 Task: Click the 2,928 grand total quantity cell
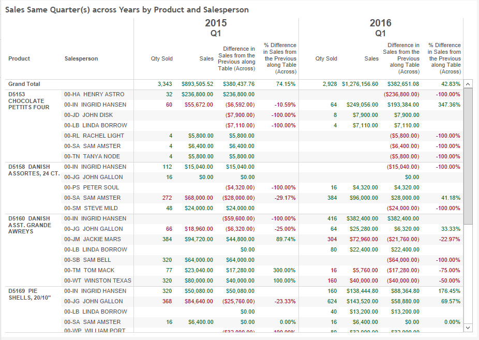click(330, 84)
